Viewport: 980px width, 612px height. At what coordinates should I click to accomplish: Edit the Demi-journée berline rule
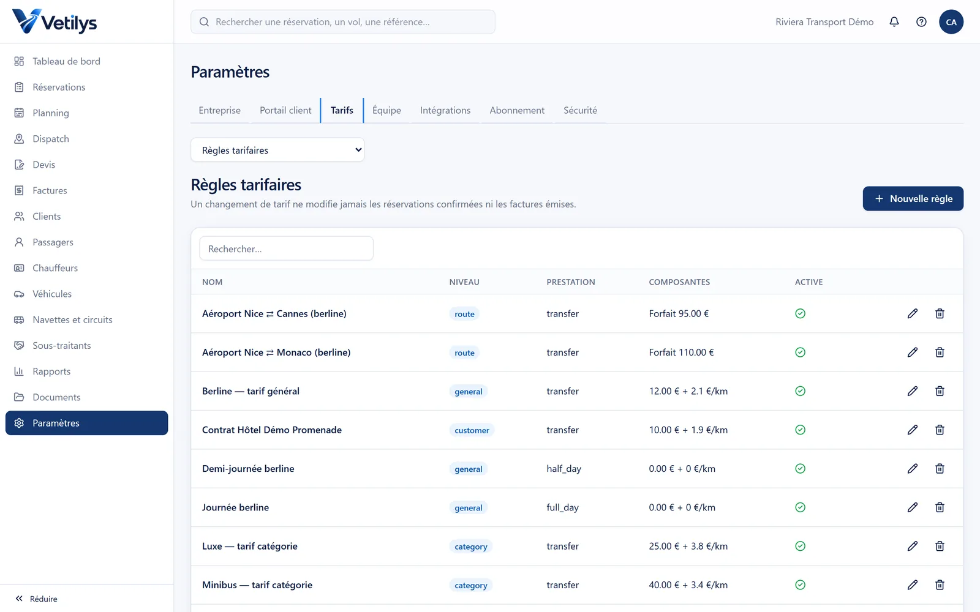click(x=913, y=469)
